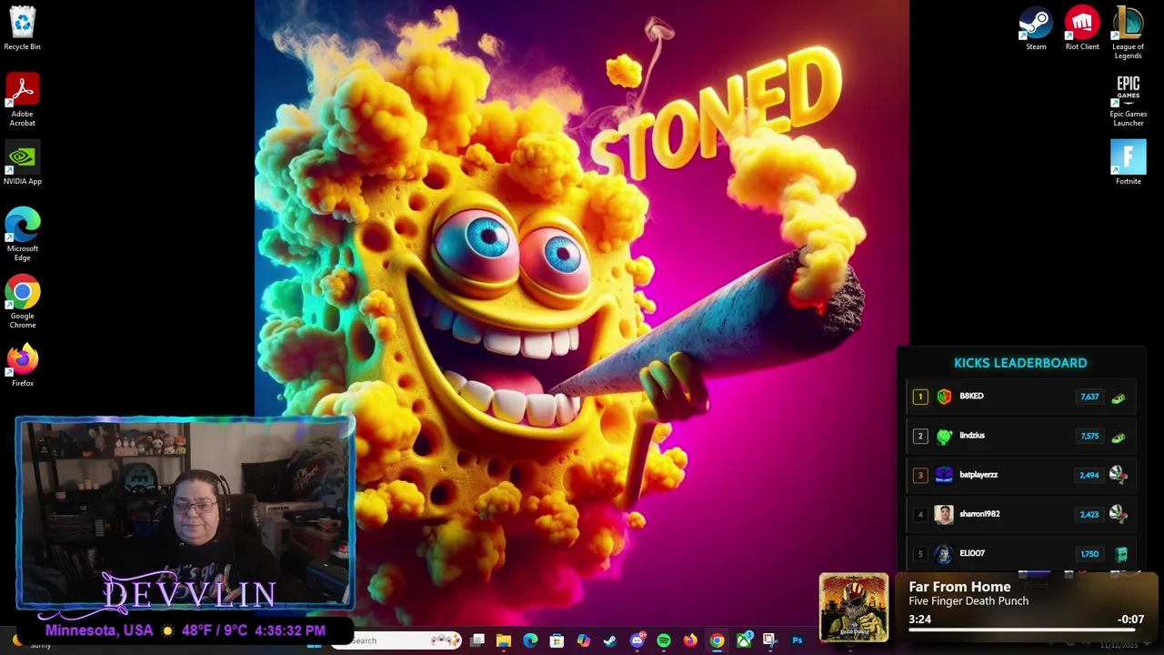Open Discord from the taskbar
This screenshot has width=1164, height=655.
637,640
